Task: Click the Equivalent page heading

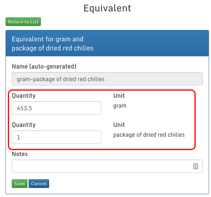Action: (107, 8)
